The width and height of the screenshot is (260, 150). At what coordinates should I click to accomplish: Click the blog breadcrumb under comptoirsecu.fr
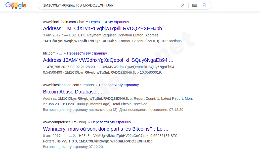tap(82, 122)
